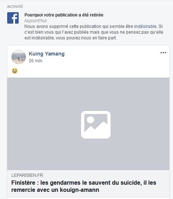This screenshot has height=199, width=173.
Task: Click the grey link preview image area
Action: coord(88,124)
